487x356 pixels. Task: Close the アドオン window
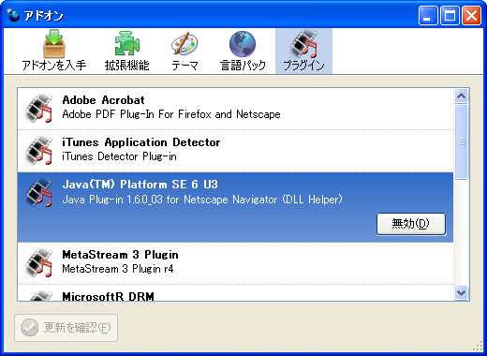tap(471, 15)
